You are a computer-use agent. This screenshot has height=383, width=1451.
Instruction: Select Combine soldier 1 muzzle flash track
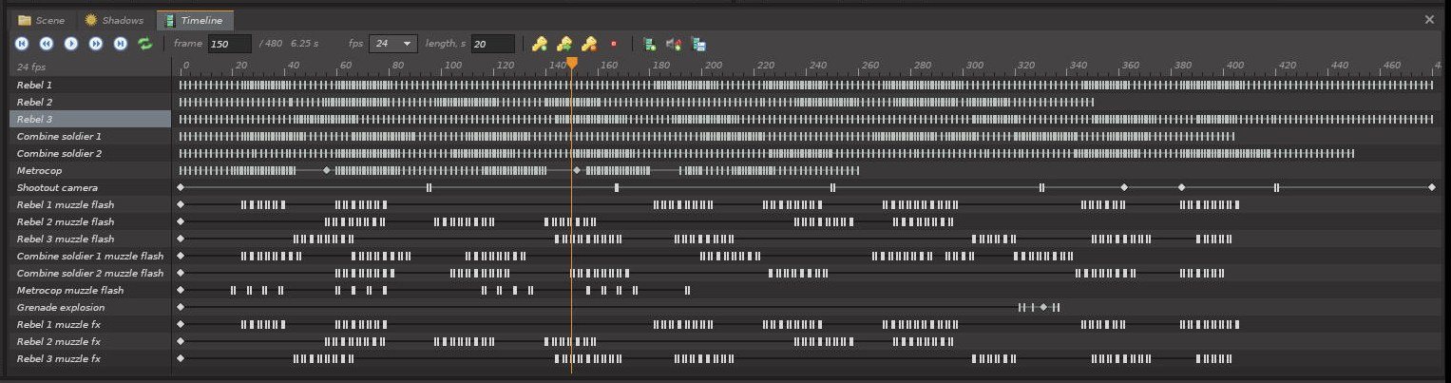(90, 257)
